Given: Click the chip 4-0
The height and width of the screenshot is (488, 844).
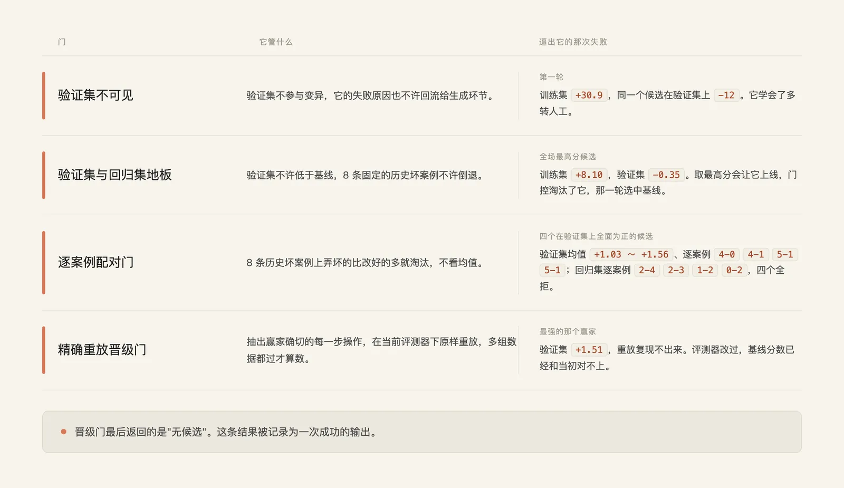Looking at the screenshot, I should click(726, 255).
